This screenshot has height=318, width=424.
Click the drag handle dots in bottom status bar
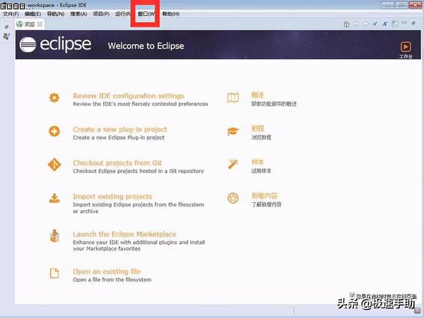pyautogui.click(x=294, y=310)
